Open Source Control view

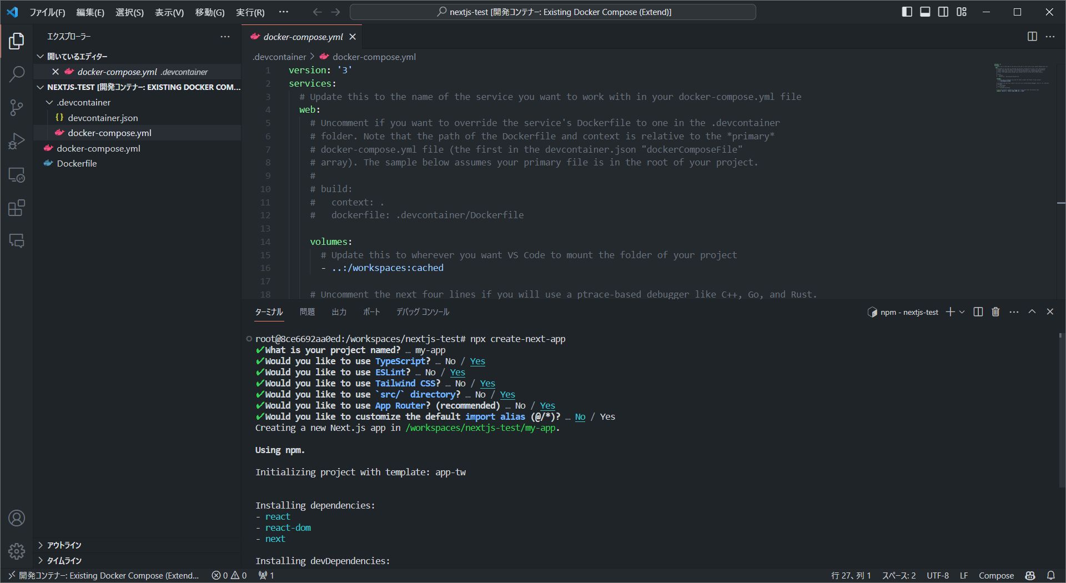(x=17, y=108)
